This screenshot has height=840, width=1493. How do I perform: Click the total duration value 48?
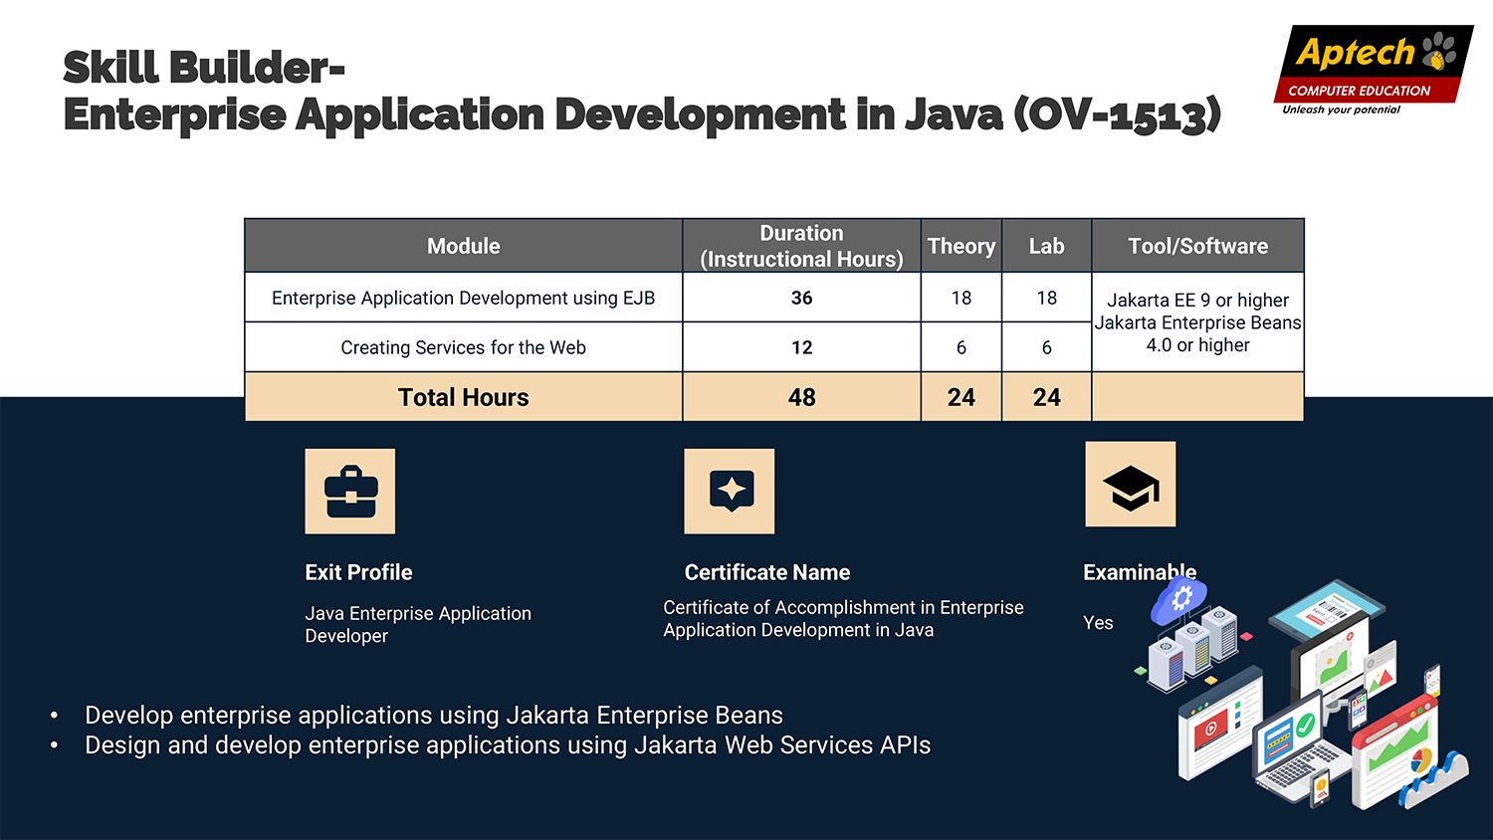point(801,397)
